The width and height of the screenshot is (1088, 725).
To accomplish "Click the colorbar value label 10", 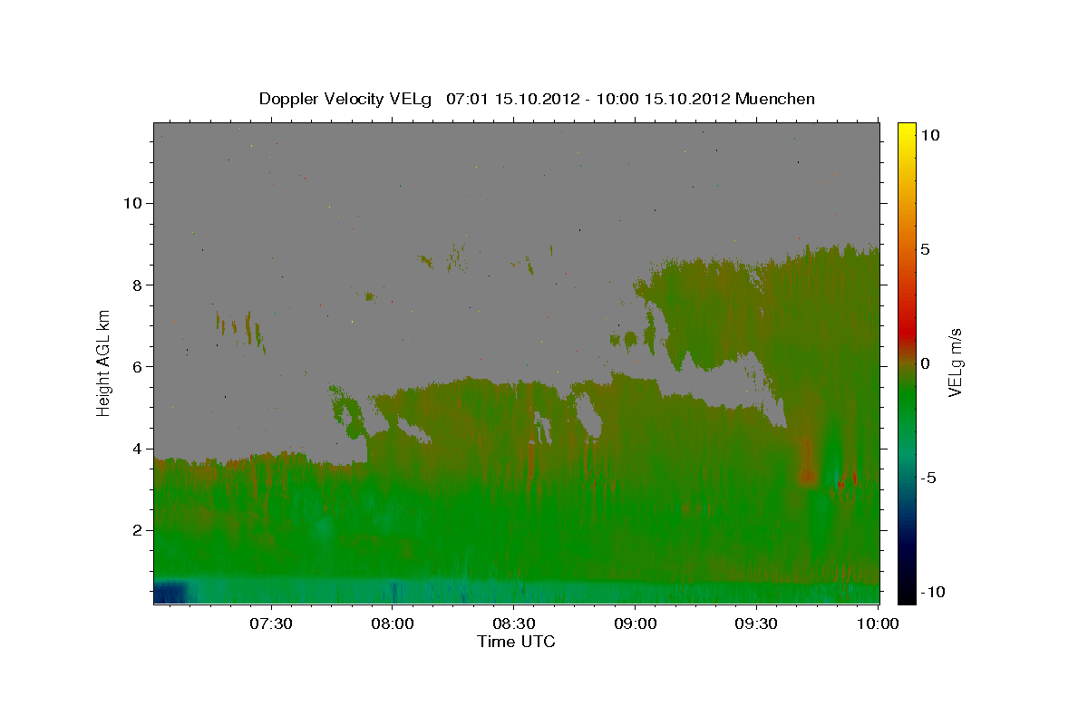I will (x=929, y=134).
